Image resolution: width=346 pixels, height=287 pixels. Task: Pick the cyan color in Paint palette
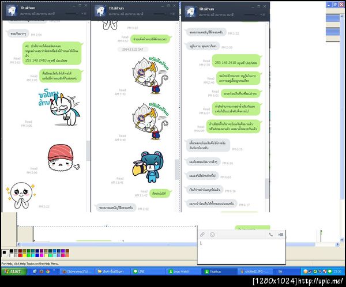point(33,255)
